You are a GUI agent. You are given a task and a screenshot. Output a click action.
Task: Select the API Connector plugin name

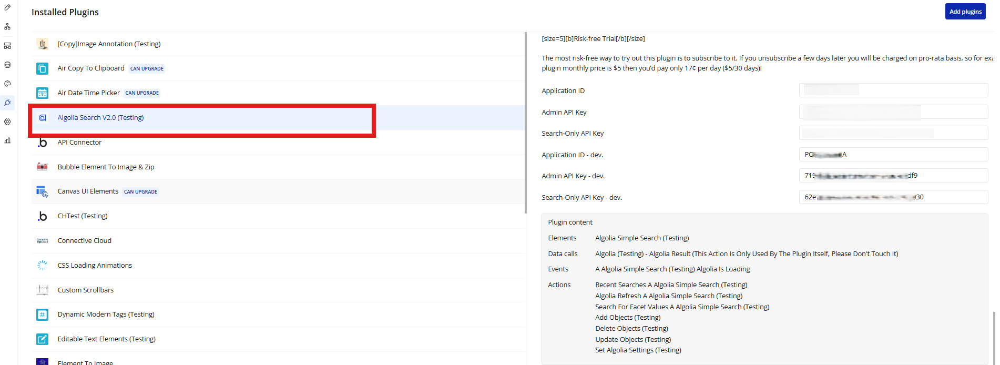pyautogui.click(x=79, y=143)
